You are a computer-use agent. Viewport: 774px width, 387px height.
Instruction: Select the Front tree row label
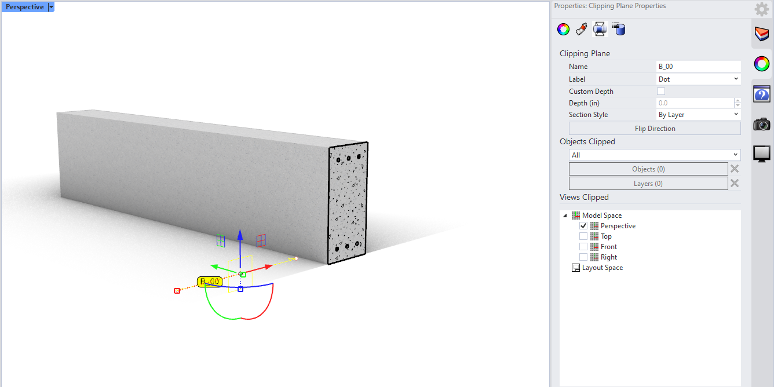click(609, 247)
